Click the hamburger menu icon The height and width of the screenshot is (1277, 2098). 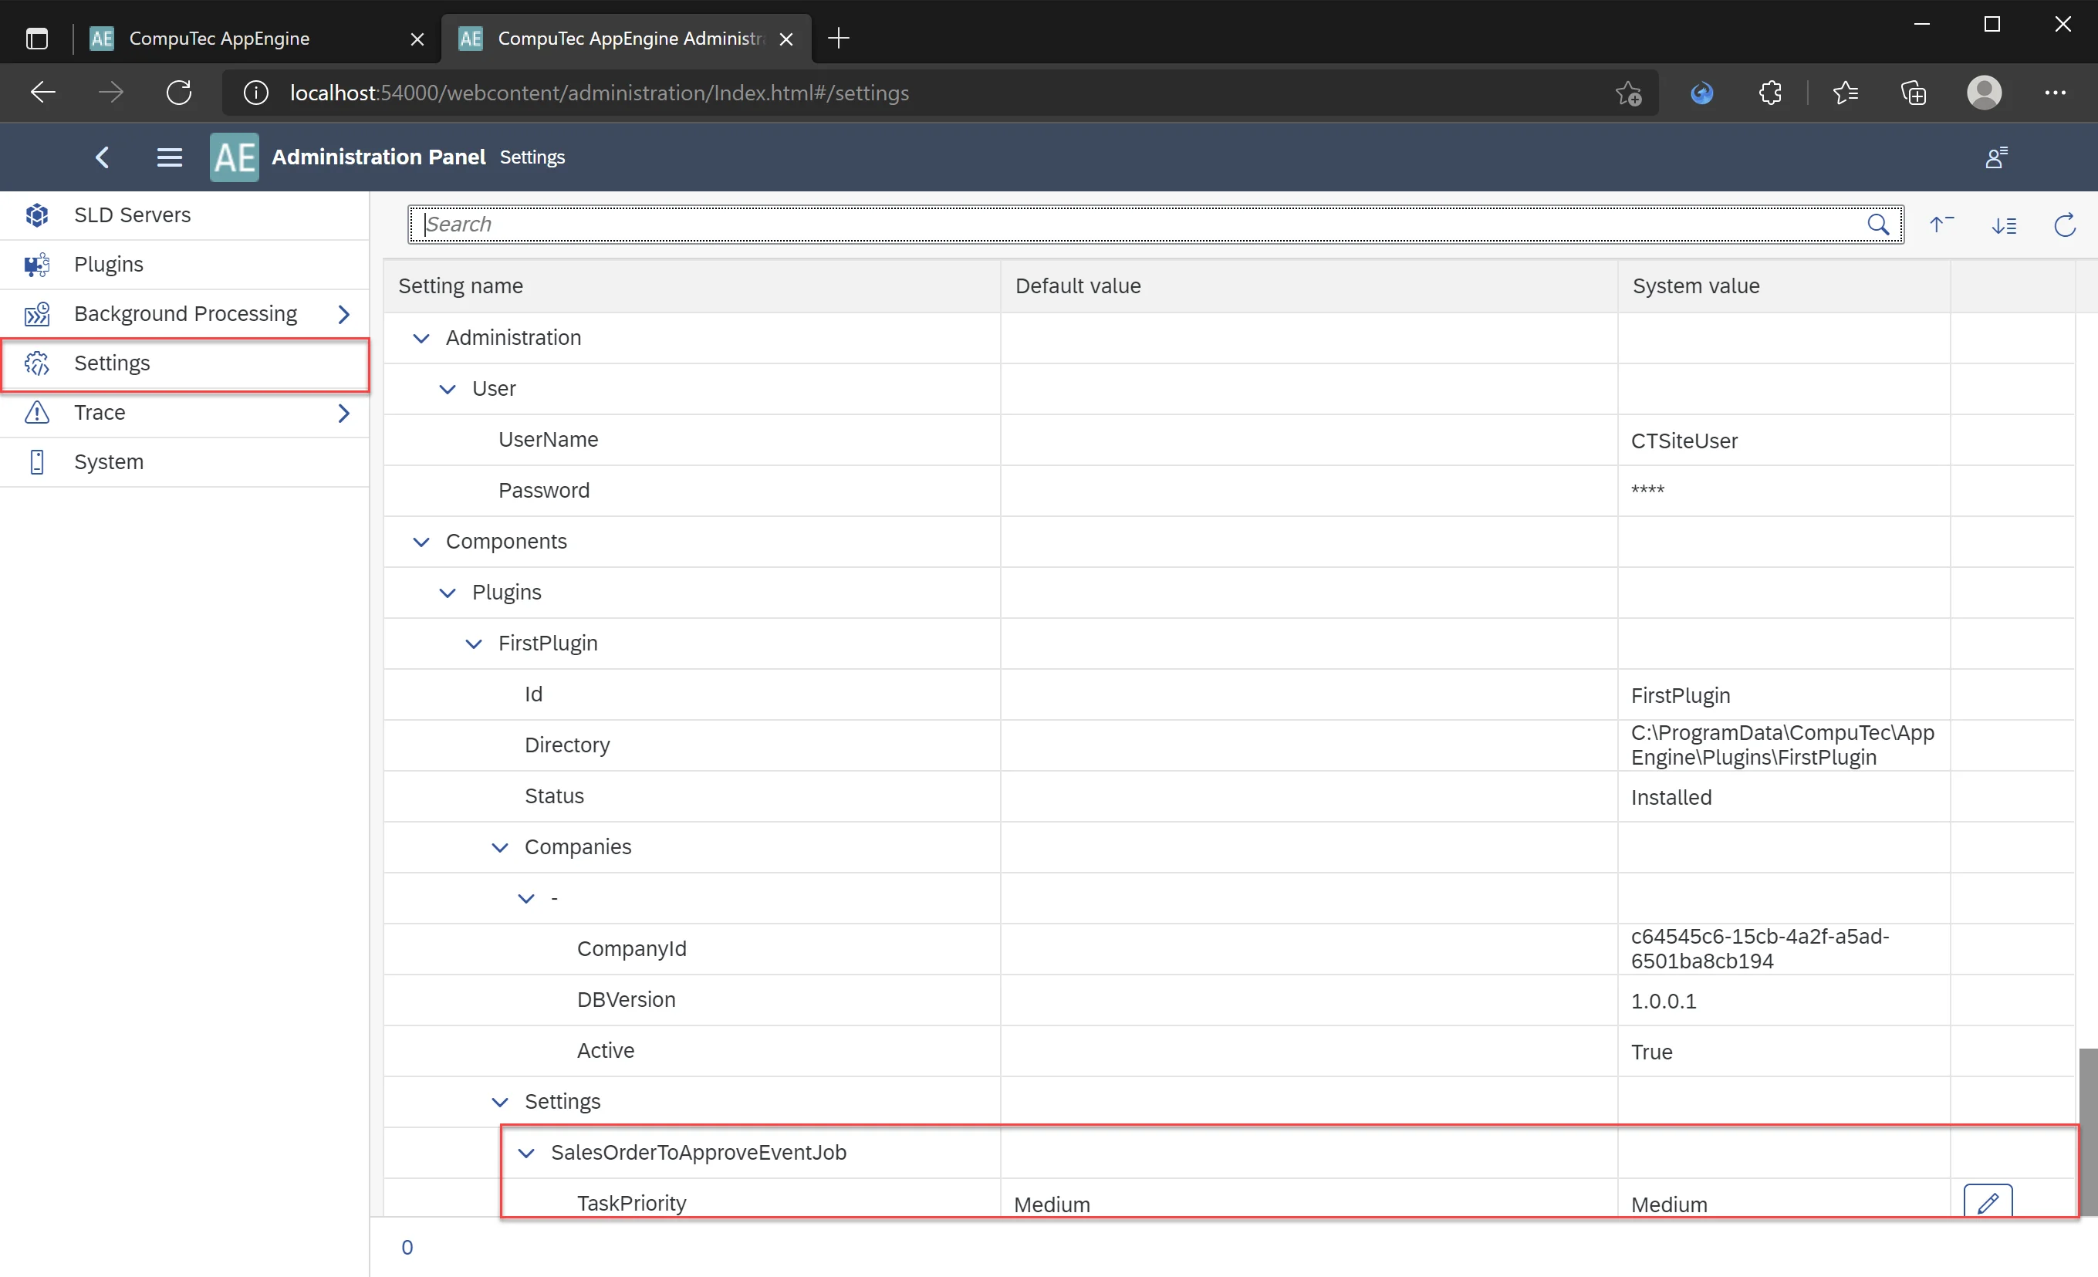169,156
